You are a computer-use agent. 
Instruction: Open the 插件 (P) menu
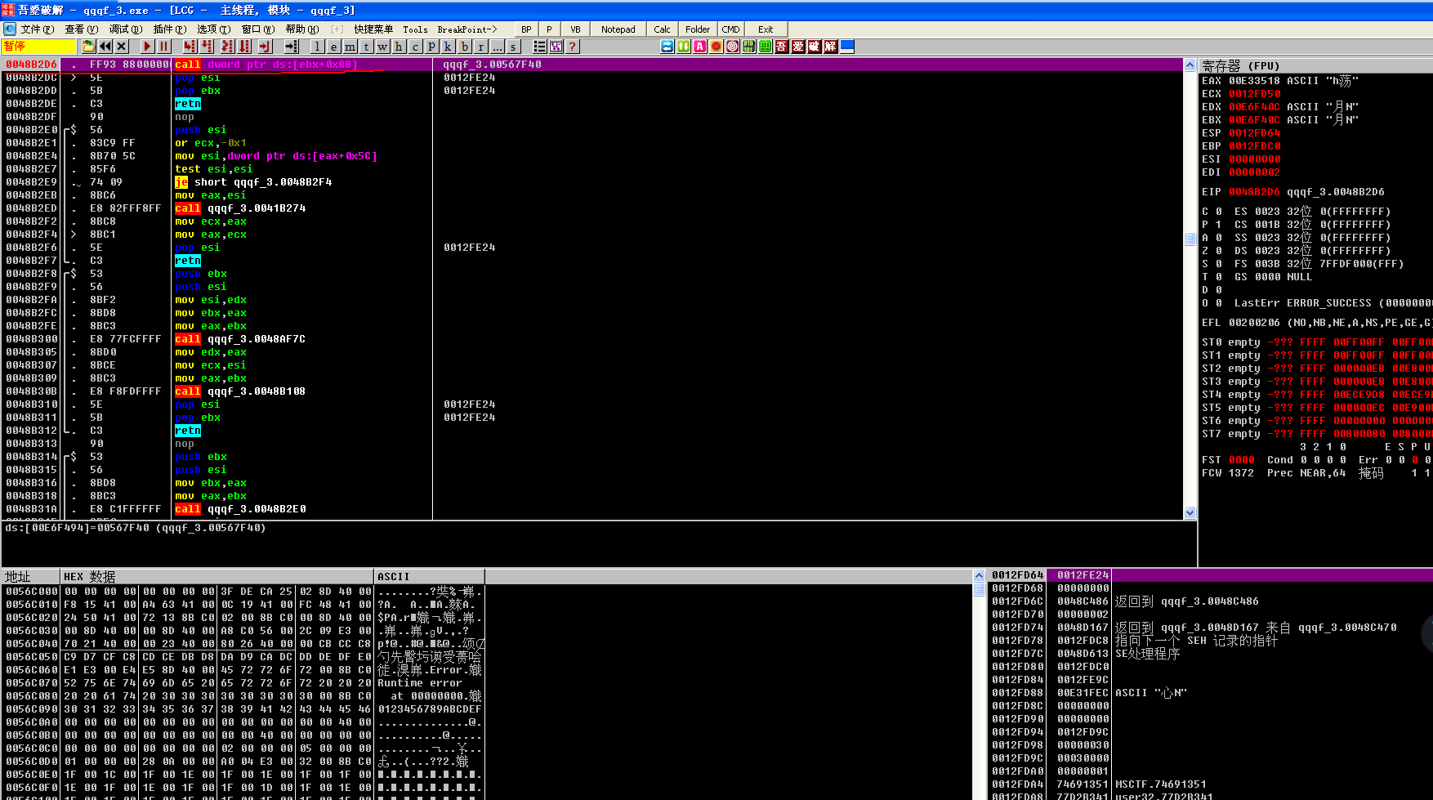169,29
